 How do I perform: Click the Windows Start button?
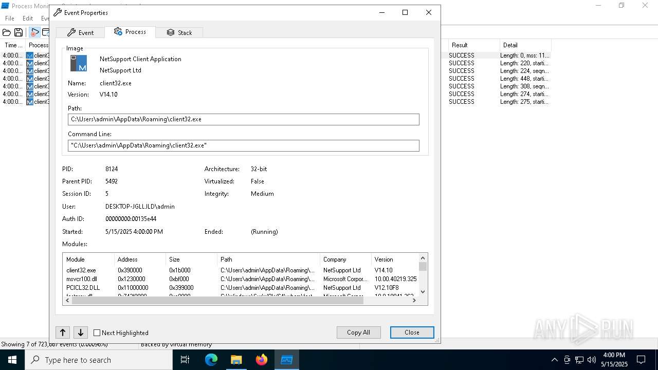click(x=12, y=360)
